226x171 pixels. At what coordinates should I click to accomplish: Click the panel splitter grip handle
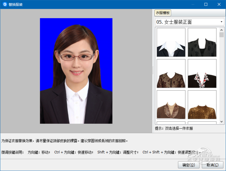tap(153, 70)
